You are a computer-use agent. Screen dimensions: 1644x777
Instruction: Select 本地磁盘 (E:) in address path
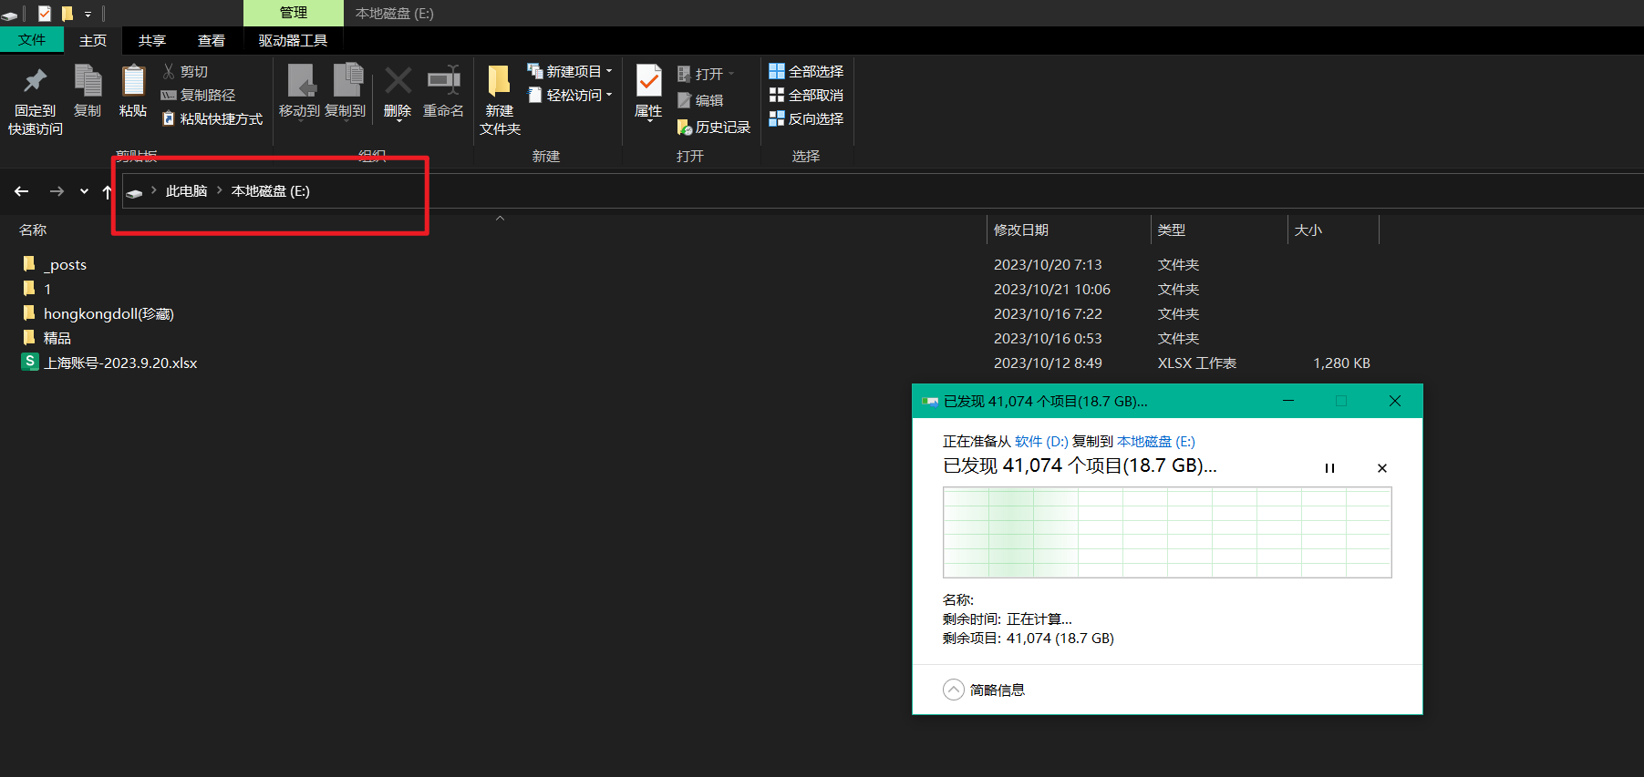271,190
